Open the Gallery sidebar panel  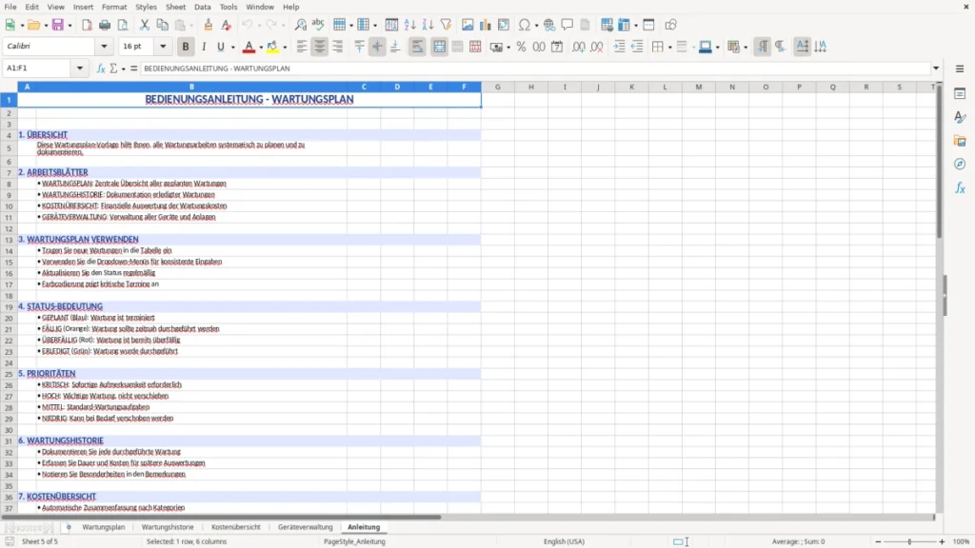point(960,141)
